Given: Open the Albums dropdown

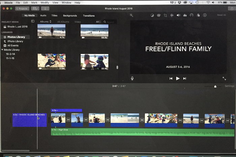Looking at the screenshot, I should pos(46,22).
